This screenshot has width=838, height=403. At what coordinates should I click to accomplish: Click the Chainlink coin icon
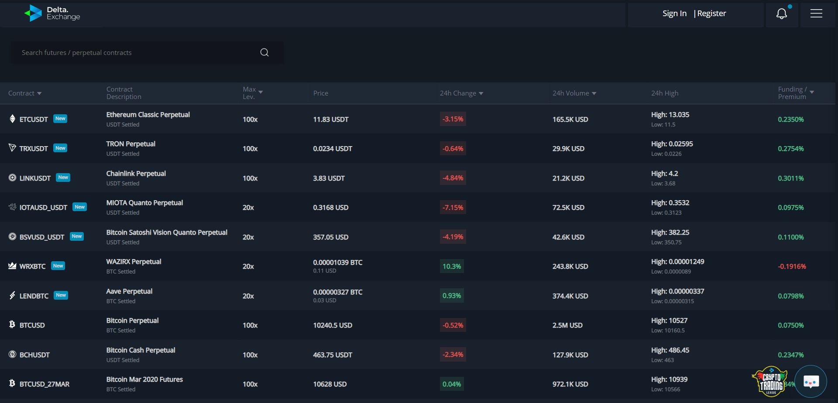pyautogui.click(x=12, y=178)
